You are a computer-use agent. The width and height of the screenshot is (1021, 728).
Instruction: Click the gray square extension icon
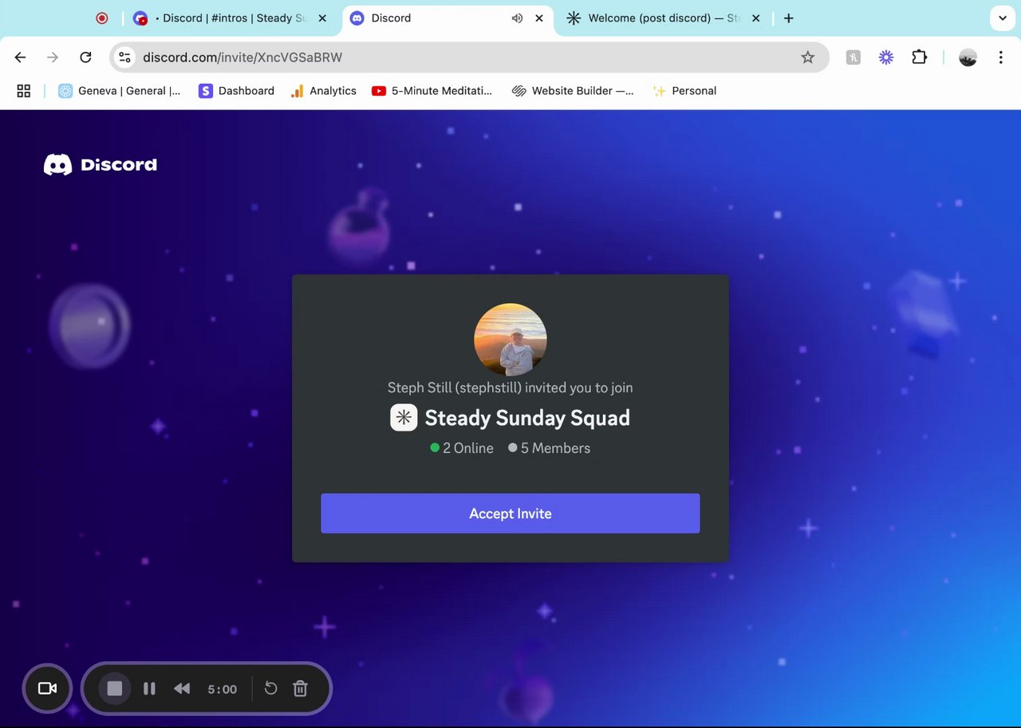(x=853, y=57)
